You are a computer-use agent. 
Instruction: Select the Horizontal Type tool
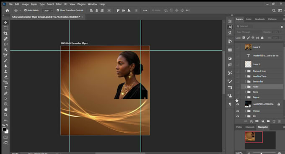pos(5,88)
